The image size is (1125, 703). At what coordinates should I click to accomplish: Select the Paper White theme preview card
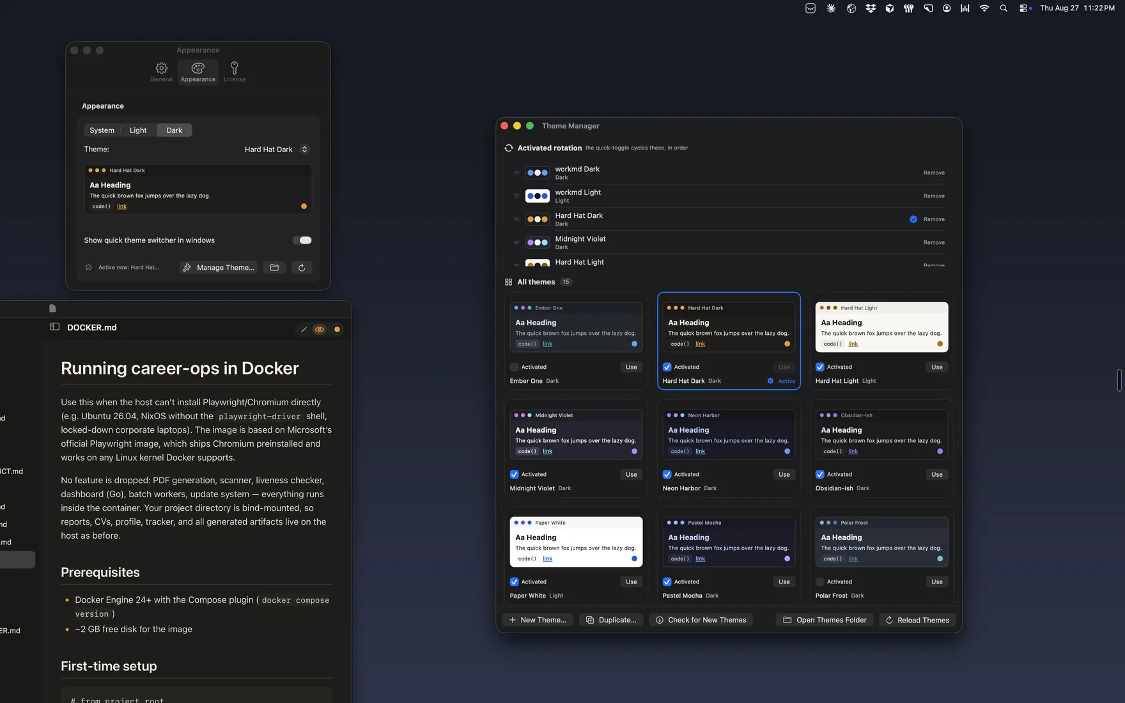pos(576,542)
